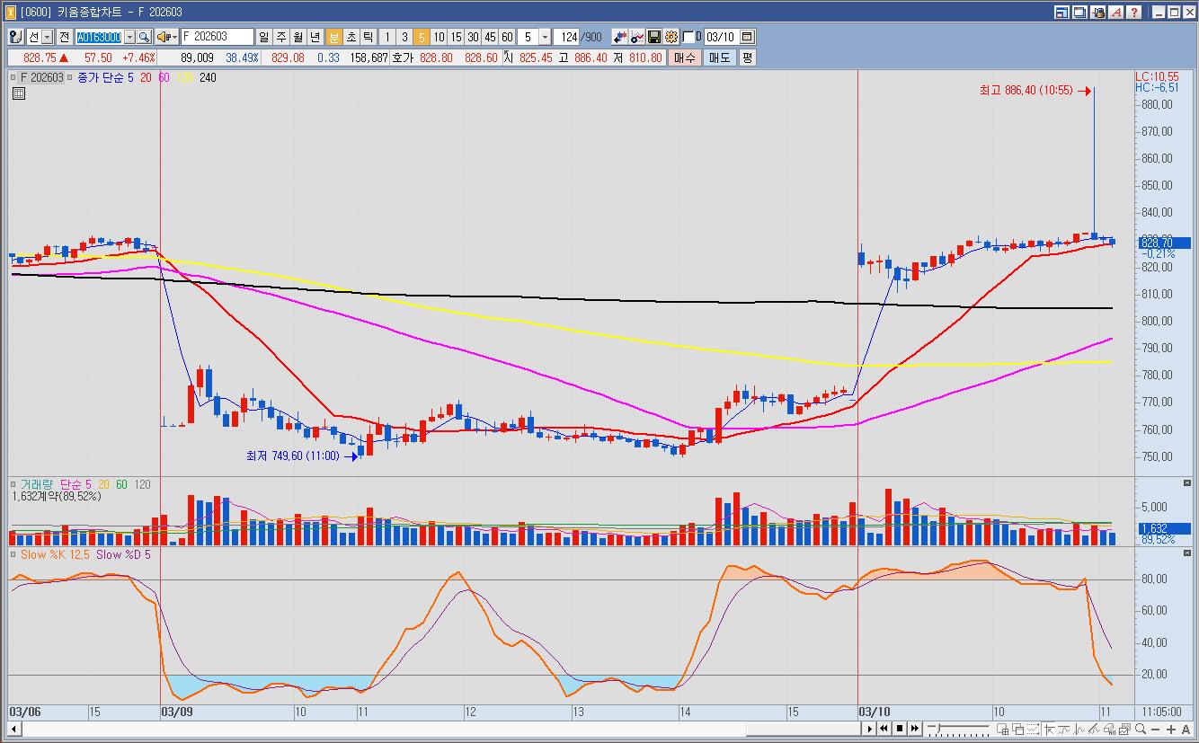Click the floppy disk save icon

[654, 37]
